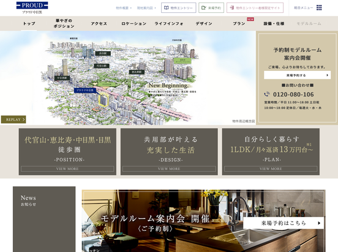Select the ロケーション navigation tab

[x=133, y=23]
